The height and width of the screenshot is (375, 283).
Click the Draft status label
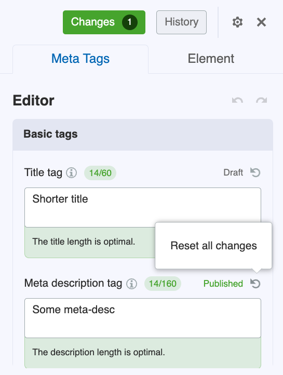click(233, 172)
